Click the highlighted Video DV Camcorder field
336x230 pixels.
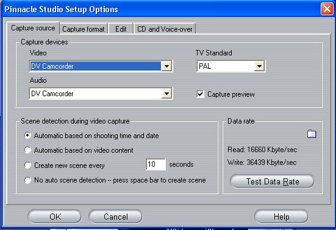point(95,66)
